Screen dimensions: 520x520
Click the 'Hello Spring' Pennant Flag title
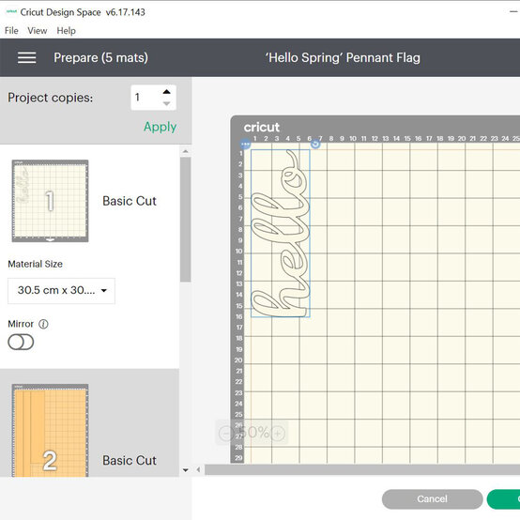[343, 57]
